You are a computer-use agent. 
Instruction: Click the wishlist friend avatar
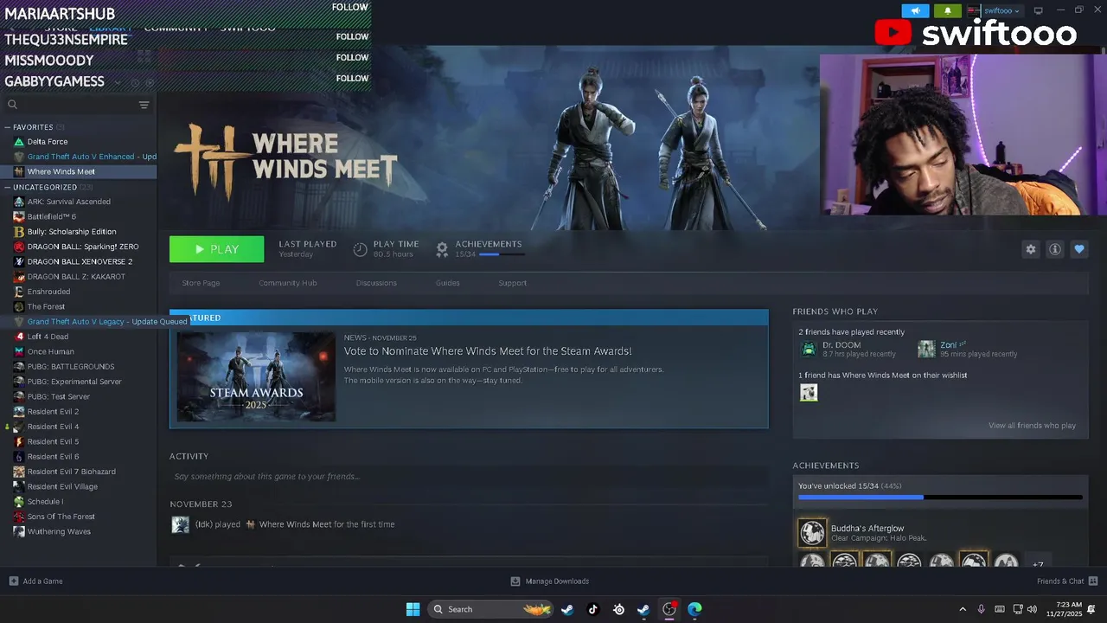809,393
